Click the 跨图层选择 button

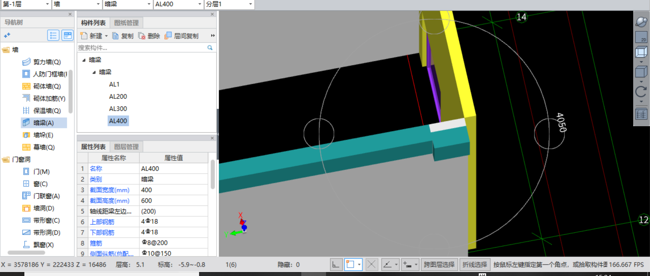pos(439,264)
